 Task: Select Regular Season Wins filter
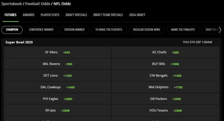pyautogui.click(x=147, y=30)
